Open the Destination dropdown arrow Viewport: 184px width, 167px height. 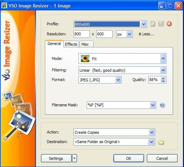point(151,142)
